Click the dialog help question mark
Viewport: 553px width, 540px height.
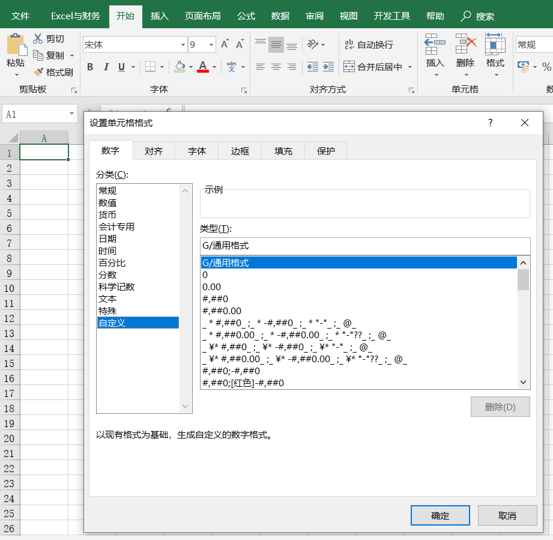pyautogui.click(x=490, y=123)
